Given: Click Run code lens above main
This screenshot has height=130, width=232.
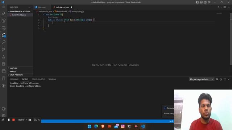Looking at the screenshot, I should pos(49,17).
